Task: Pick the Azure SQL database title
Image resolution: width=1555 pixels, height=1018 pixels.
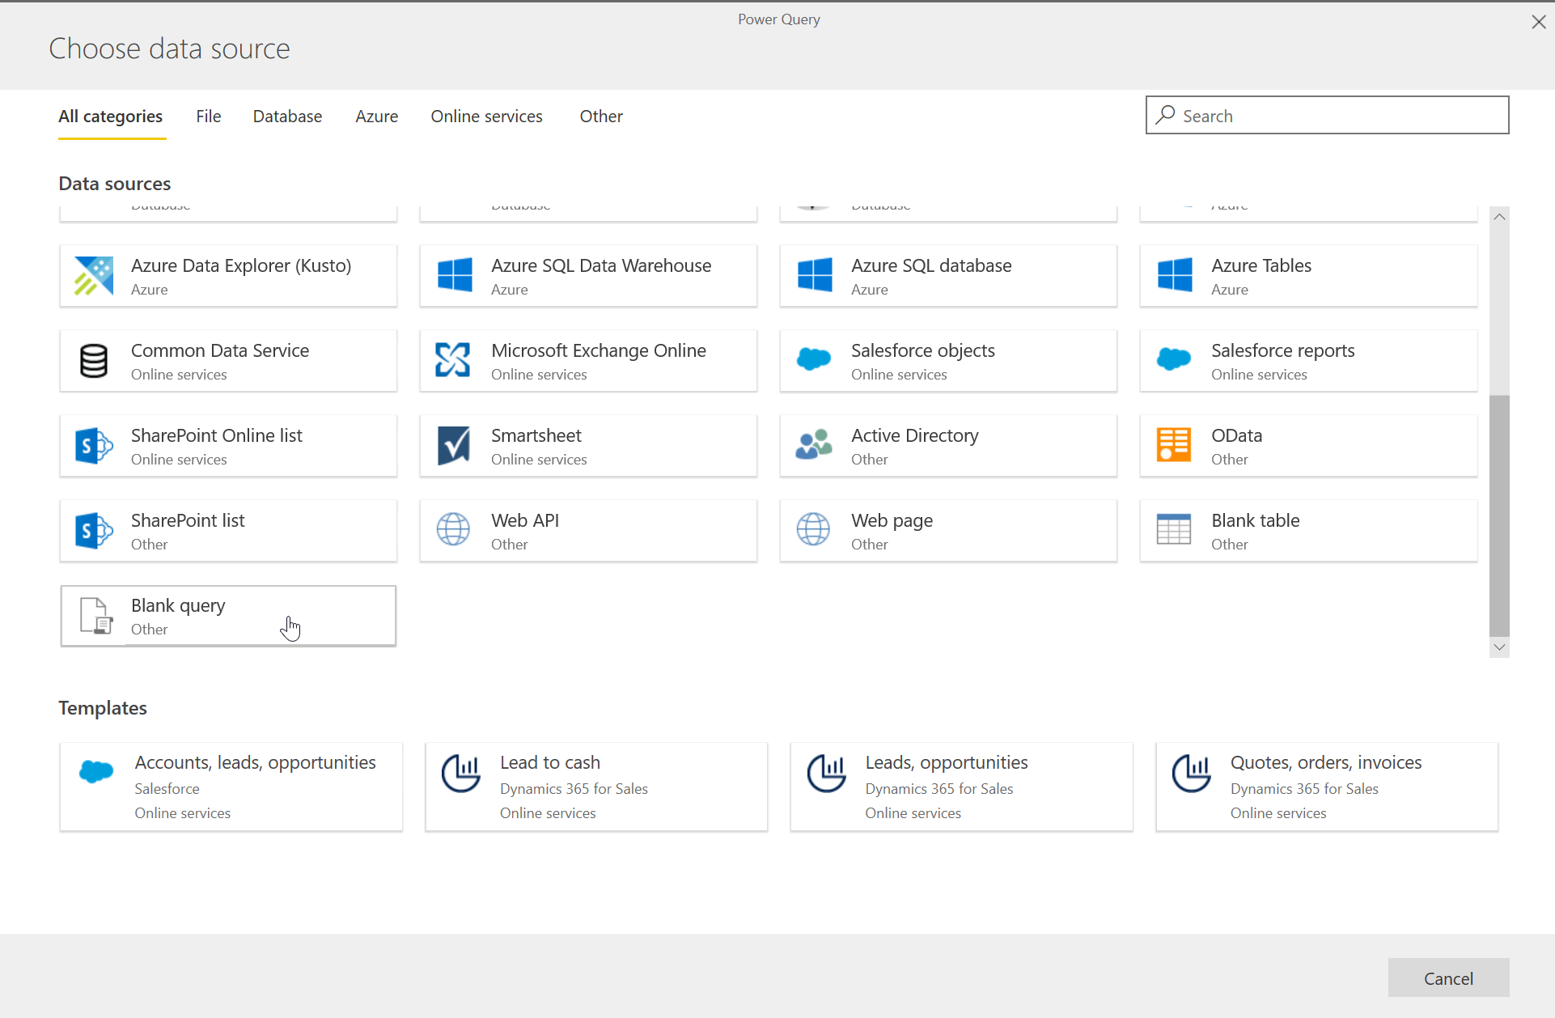Action: [931, 265]
